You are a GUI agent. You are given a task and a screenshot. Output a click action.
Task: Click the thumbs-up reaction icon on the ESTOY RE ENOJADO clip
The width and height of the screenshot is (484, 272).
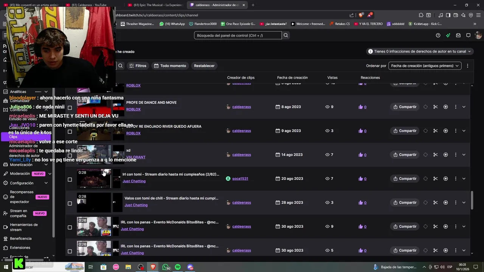point(360,131)
